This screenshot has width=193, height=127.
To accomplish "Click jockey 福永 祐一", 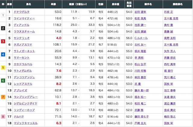I will coord(140,97).
